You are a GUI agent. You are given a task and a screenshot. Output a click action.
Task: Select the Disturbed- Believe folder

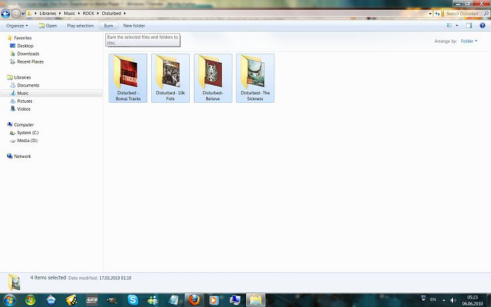[x=213, y=79]
